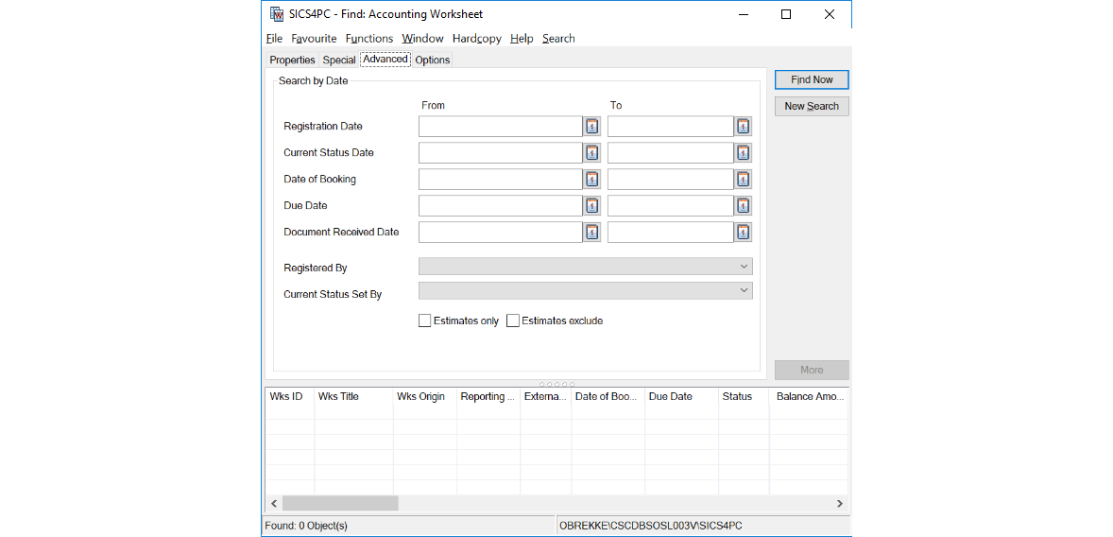This screenshot has height=537, width=1113.
Task: Open the File menu
Action: coord(274,39)
